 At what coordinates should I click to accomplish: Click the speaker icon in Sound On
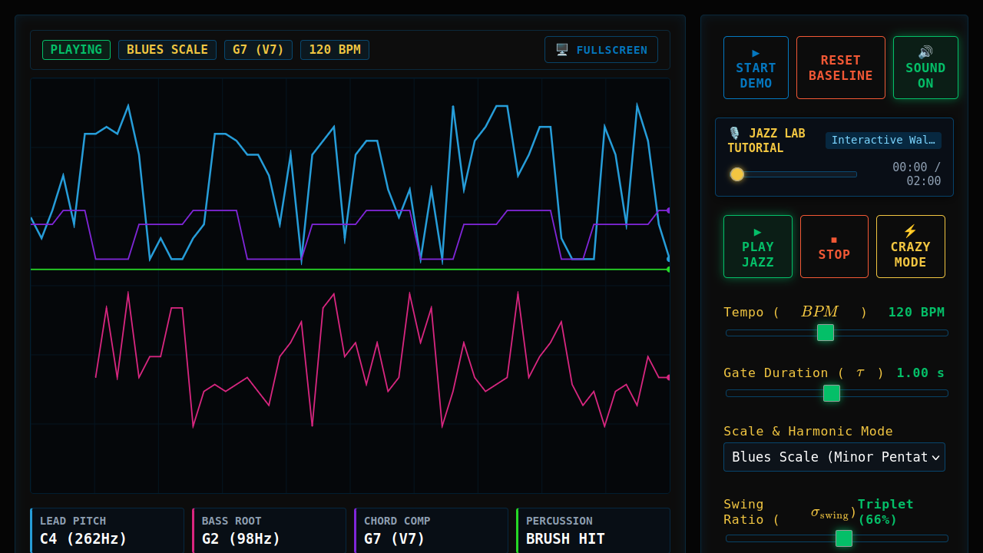pyautogui.click(x=925, y=52)
